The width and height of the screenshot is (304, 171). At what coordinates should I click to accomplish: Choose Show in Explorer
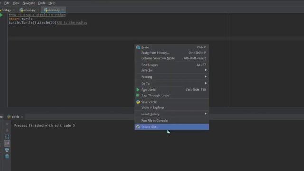(172, 107)
